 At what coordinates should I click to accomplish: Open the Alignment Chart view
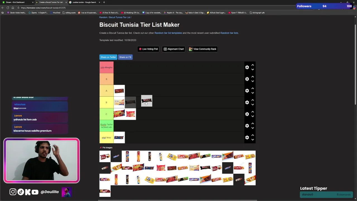pyautogui.click(x=174, y=49)
